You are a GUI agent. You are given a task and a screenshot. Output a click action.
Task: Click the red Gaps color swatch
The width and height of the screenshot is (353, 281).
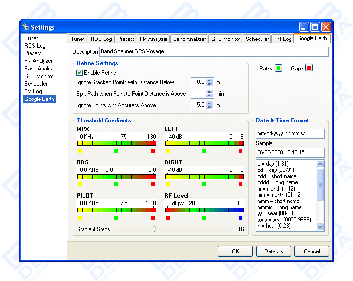coord(309,68)
